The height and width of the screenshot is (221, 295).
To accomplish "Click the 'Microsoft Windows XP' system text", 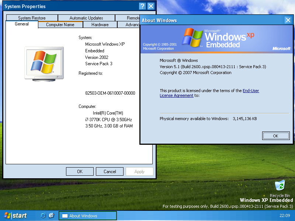I will tap(105, 44).
